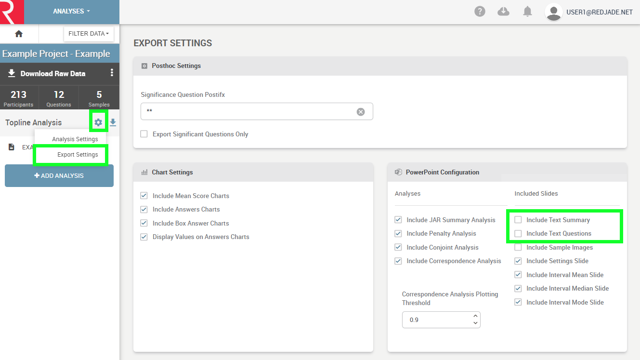This screenshot has width=640, height=360.
Task: Open the Analyses dropdown menu
Action: click(71, 12)
